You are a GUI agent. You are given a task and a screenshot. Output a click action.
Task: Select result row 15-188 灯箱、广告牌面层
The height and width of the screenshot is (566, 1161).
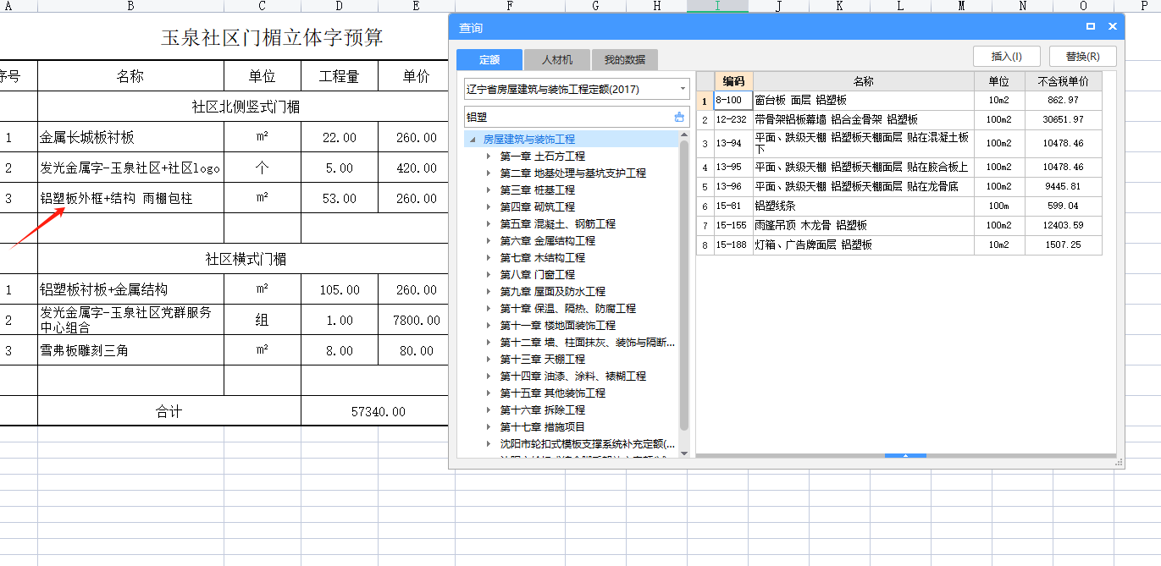click(x=899, y=245)
